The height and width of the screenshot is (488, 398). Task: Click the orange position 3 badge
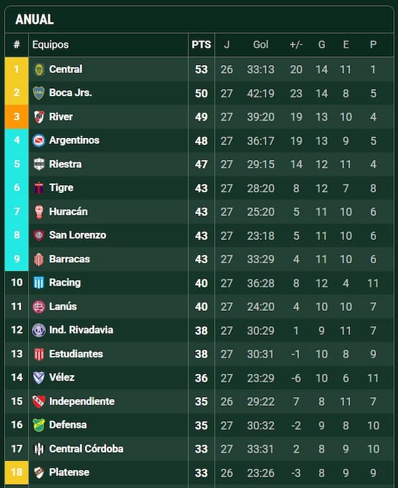pos(17,117)
